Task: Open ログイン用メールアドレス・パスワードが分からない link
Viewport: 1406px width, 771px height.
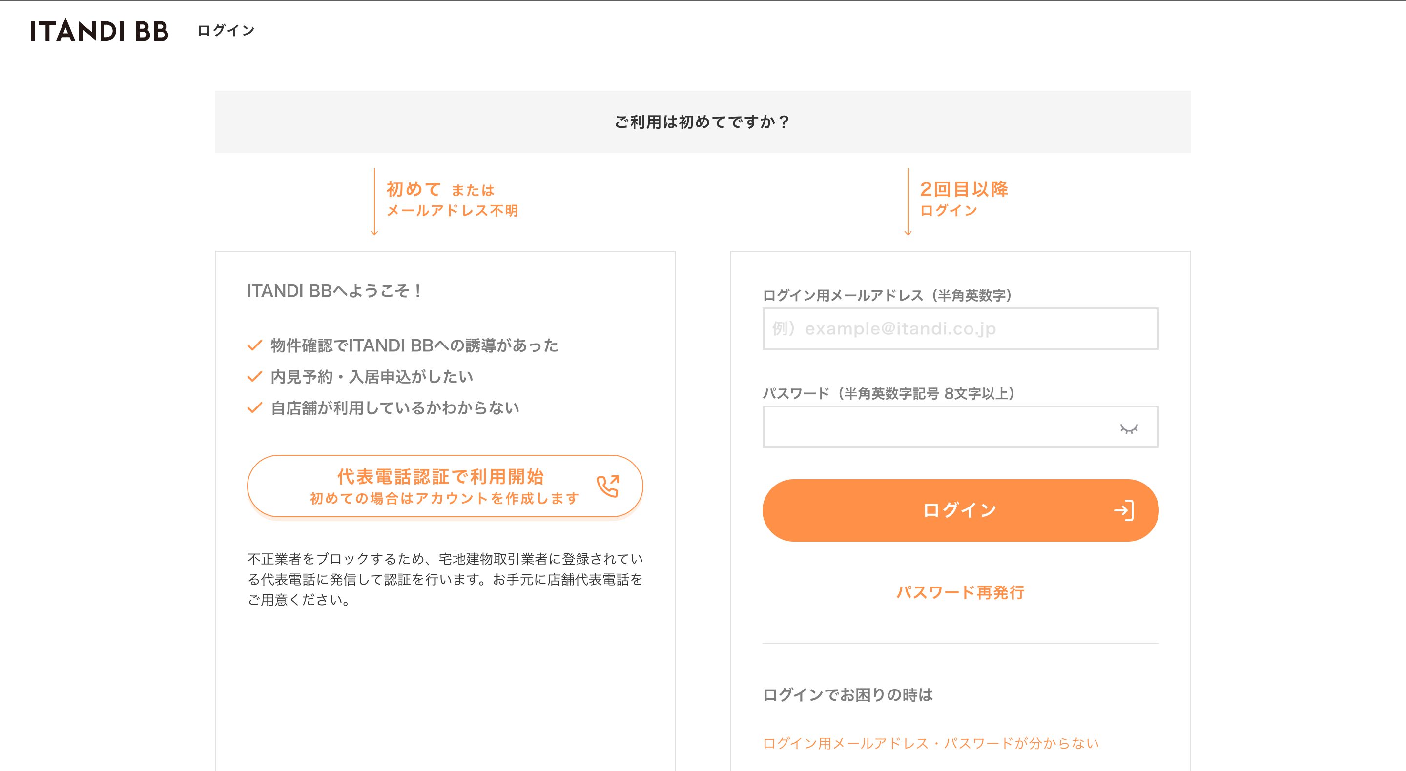Action: pos(930,743)
